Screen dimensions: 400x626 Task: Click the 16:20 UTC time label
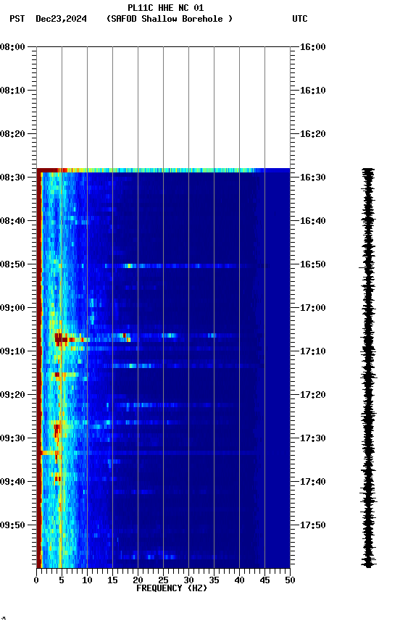[x=313, y=134]
